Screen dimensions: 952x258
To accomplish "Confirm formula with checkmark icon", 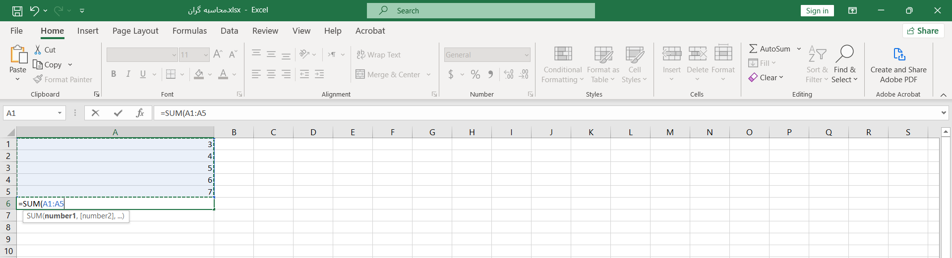I will point(118,113).
